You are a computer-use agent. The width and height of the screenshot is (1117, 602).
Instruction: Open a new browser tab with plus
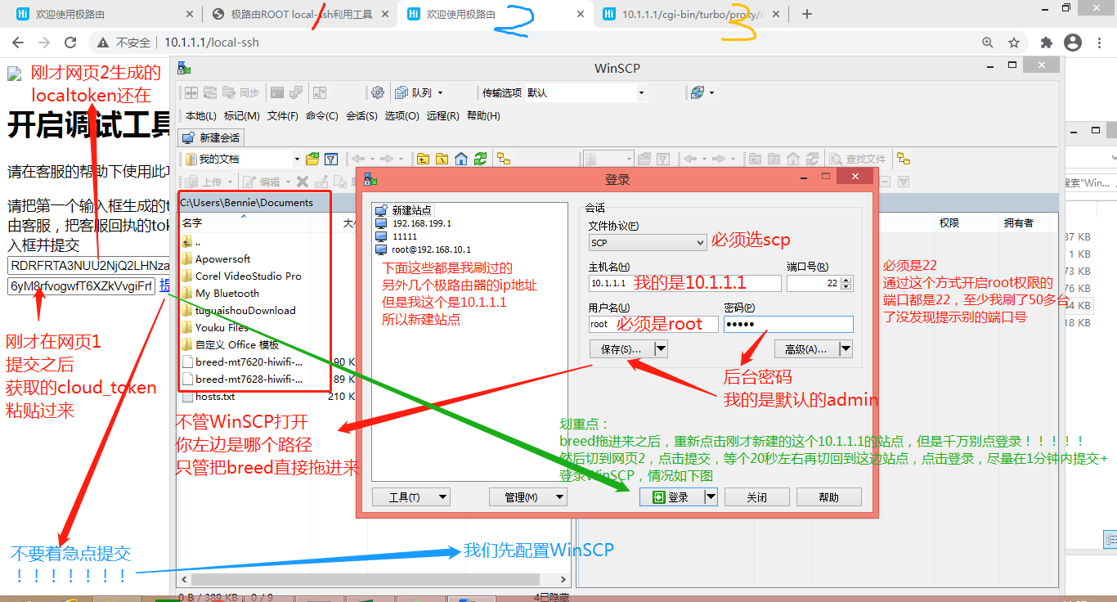[807, 14]
